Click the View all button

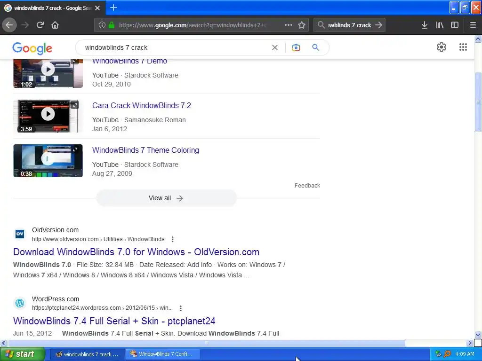point(166,198)
